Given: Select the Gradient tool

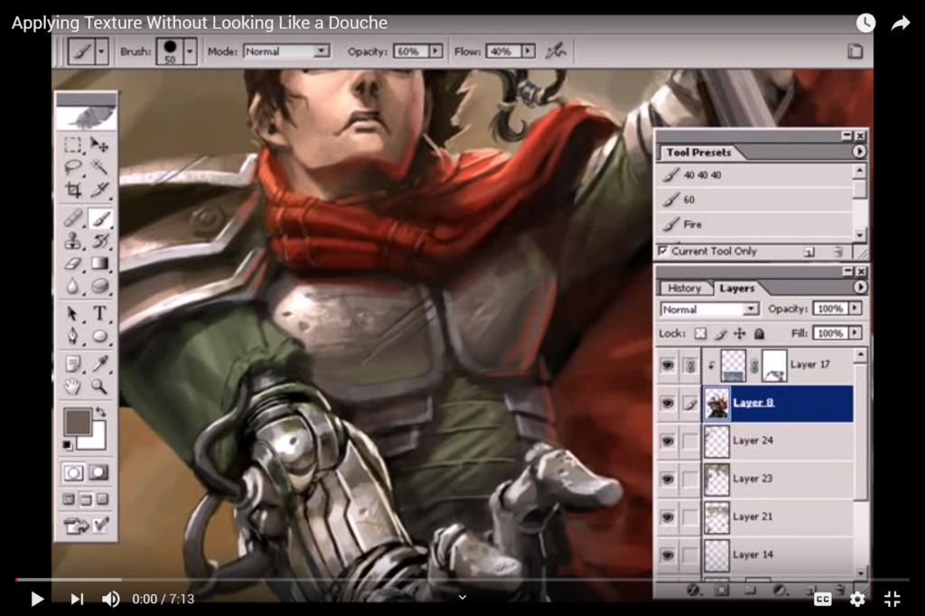Looking at the screenshot, I should tap(99, 263).
